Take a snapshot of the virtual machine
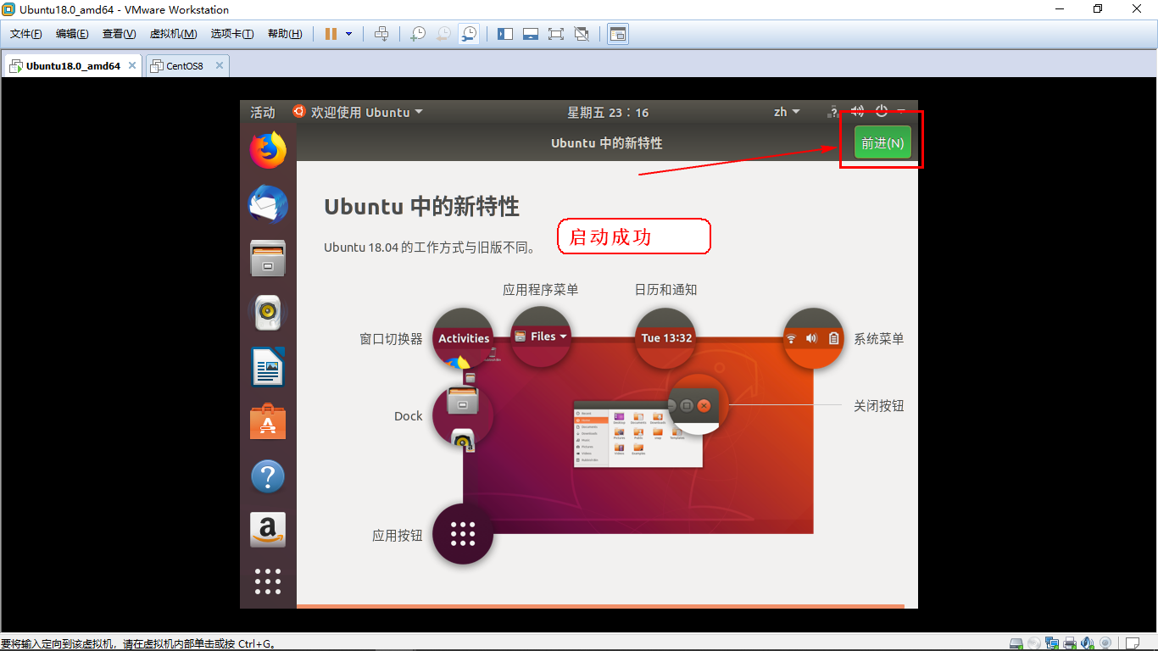The image size is (1158, 651). pos(418,34)
